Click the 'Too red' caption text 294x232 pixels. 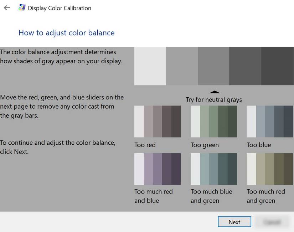(145, 145)
